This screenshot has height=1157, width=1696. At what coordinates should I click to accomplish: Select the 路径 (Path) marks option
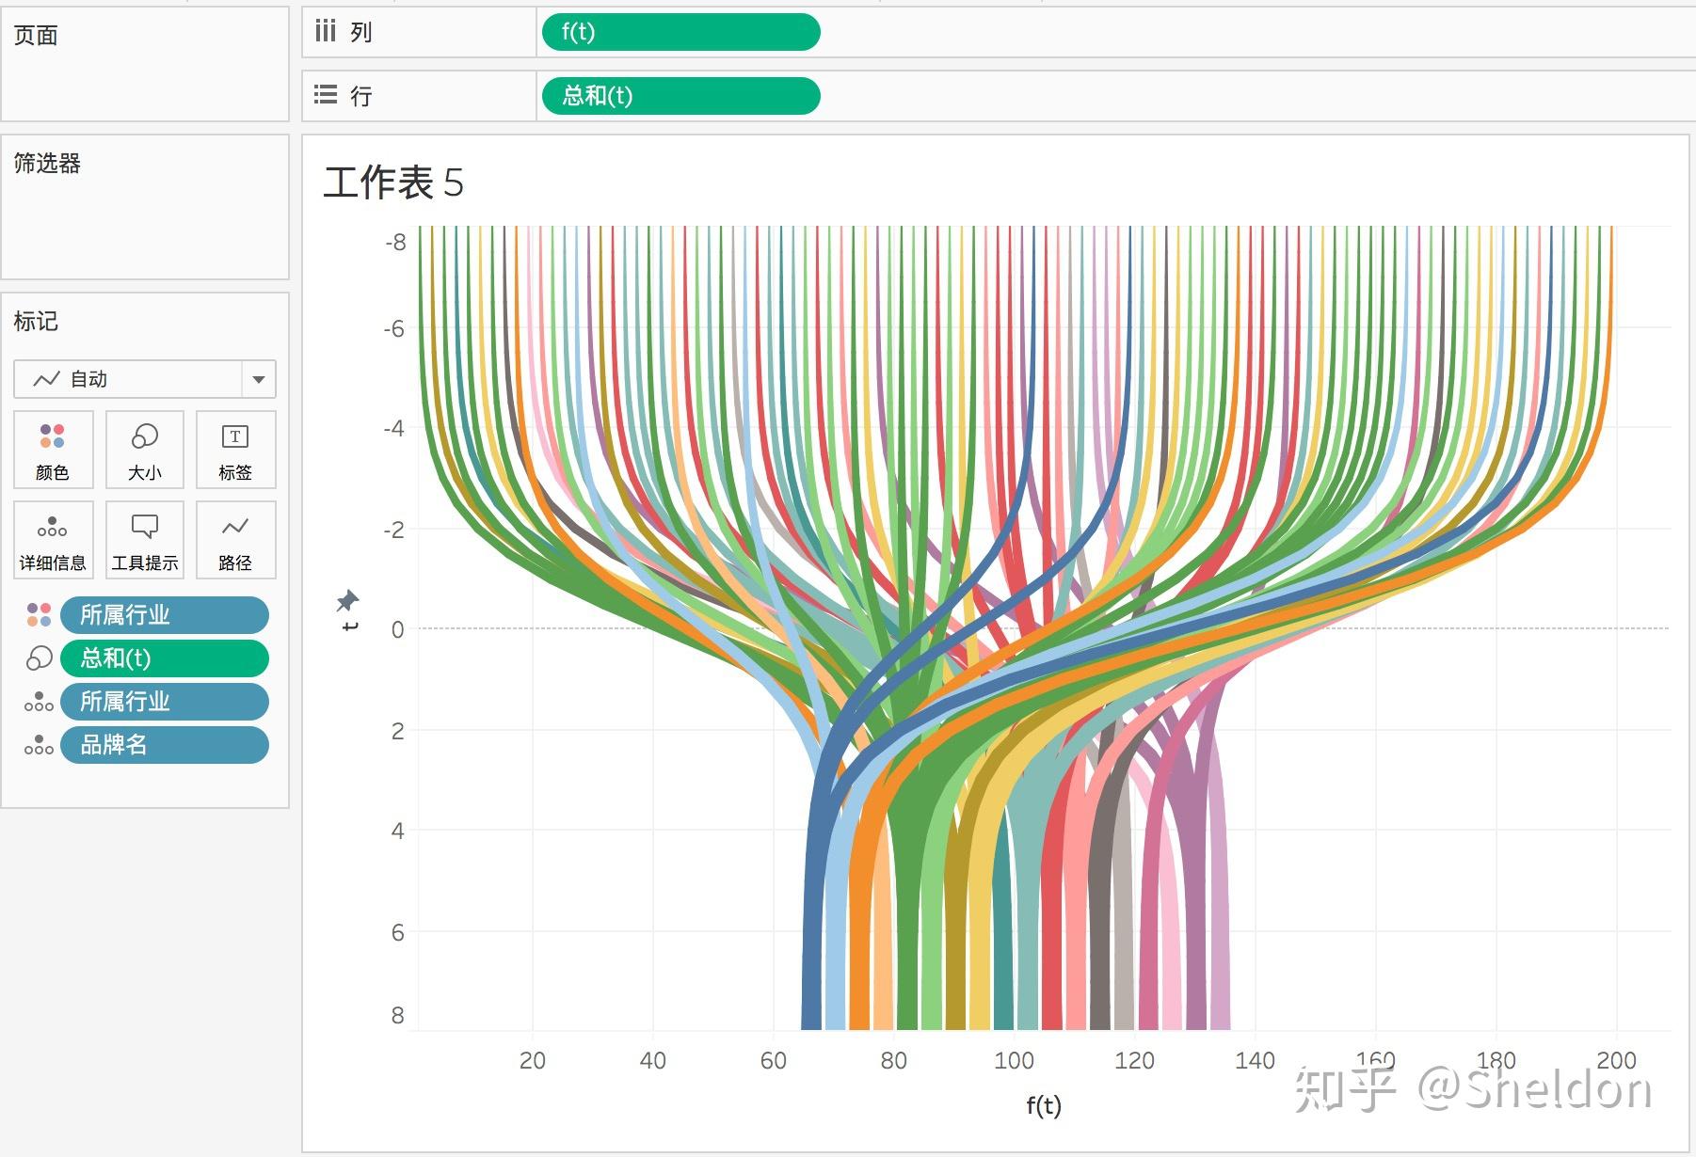234,539
